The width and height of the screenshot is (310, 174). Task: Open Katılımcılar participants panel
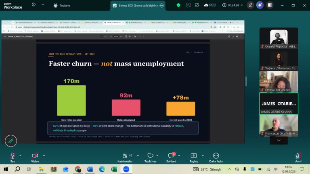(125, 158)
